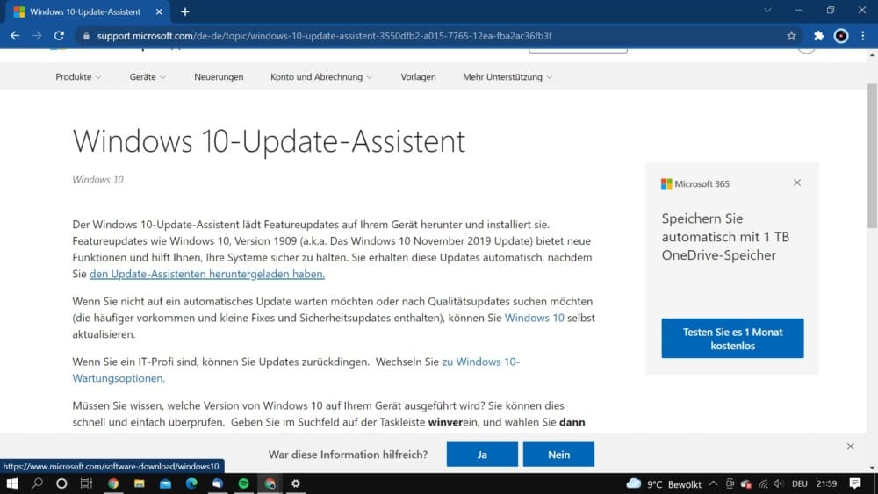878x494 pixels.
Task: Answer Ja to feedback question
Action: pyautogui.click(x=482, y=455)
